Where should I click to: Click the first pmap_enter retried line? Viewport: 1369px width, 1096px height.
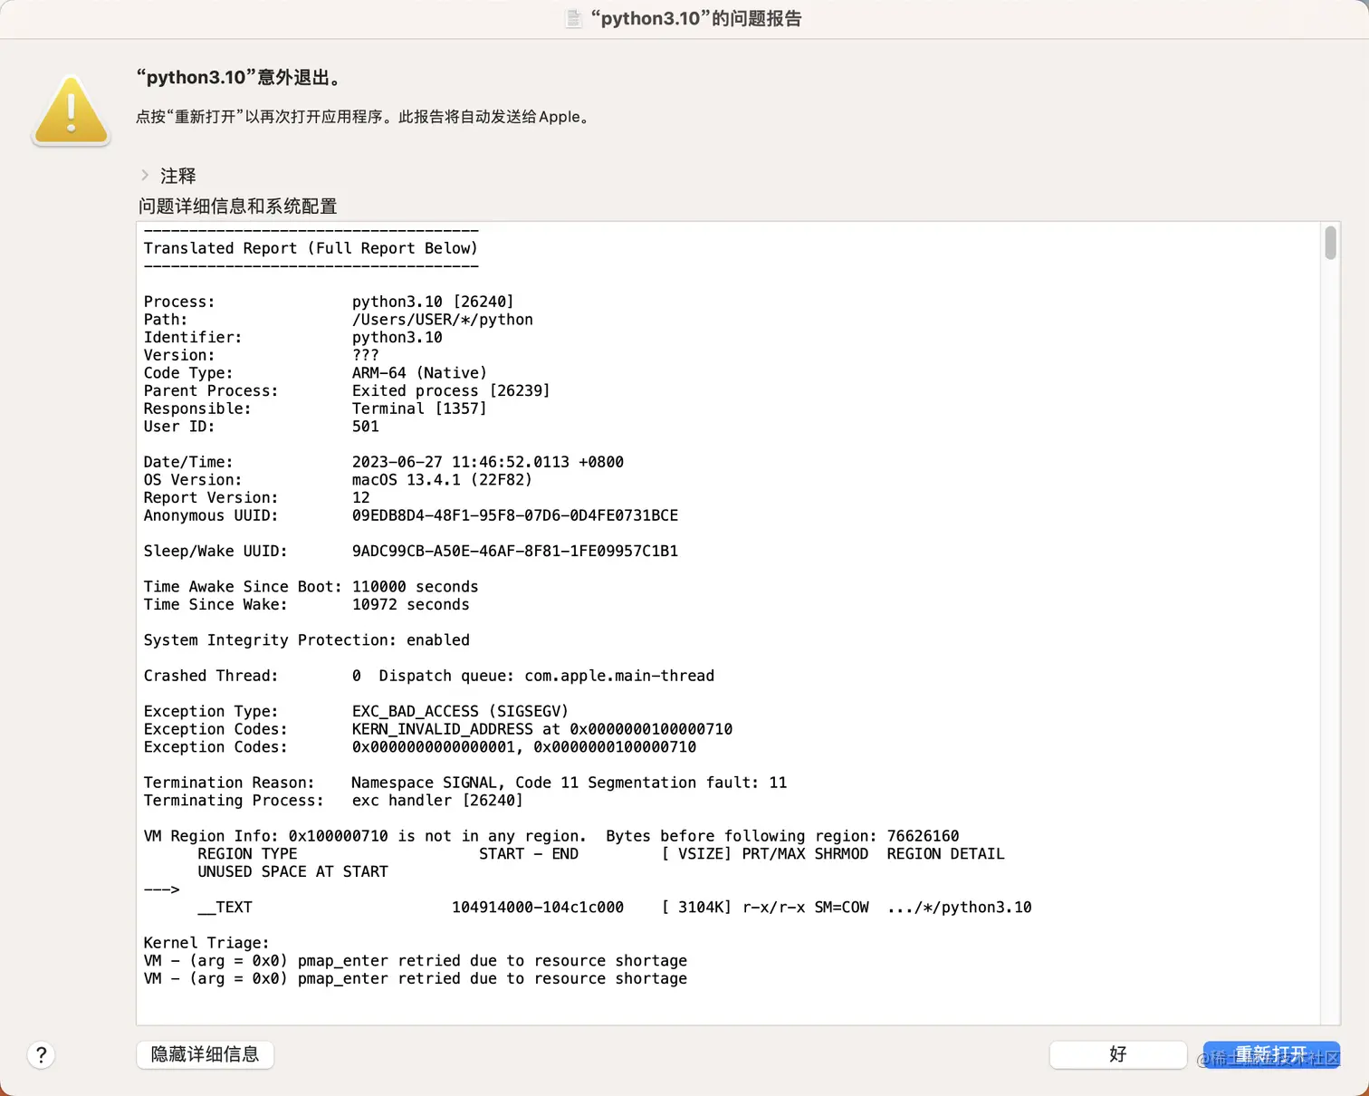[x=416, y=961]
